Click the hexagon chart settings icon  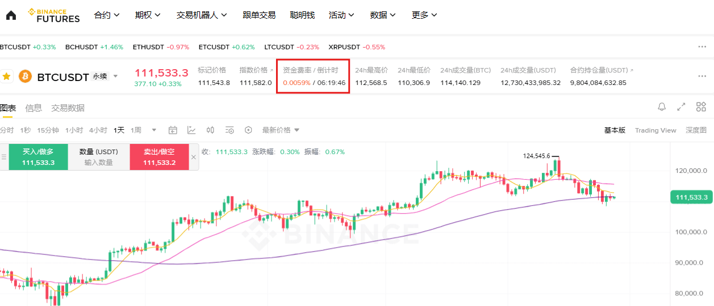(x=248, y=130)
